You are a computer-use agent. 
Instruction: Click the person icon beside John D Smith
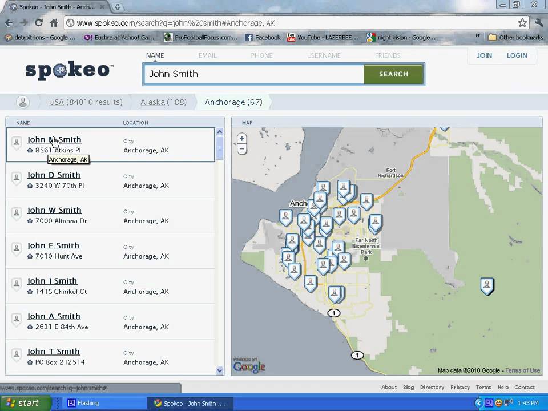17,178
